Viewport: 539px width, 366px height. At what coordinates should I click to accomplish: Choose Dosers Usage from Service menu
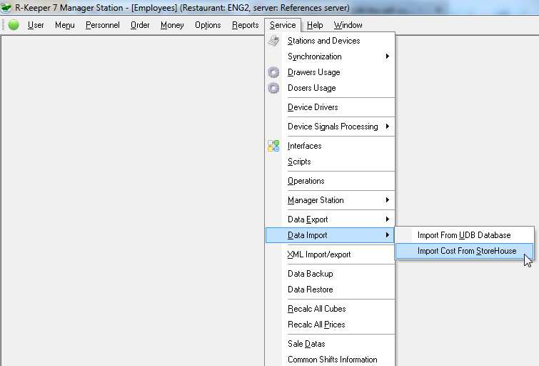[330, 88]
